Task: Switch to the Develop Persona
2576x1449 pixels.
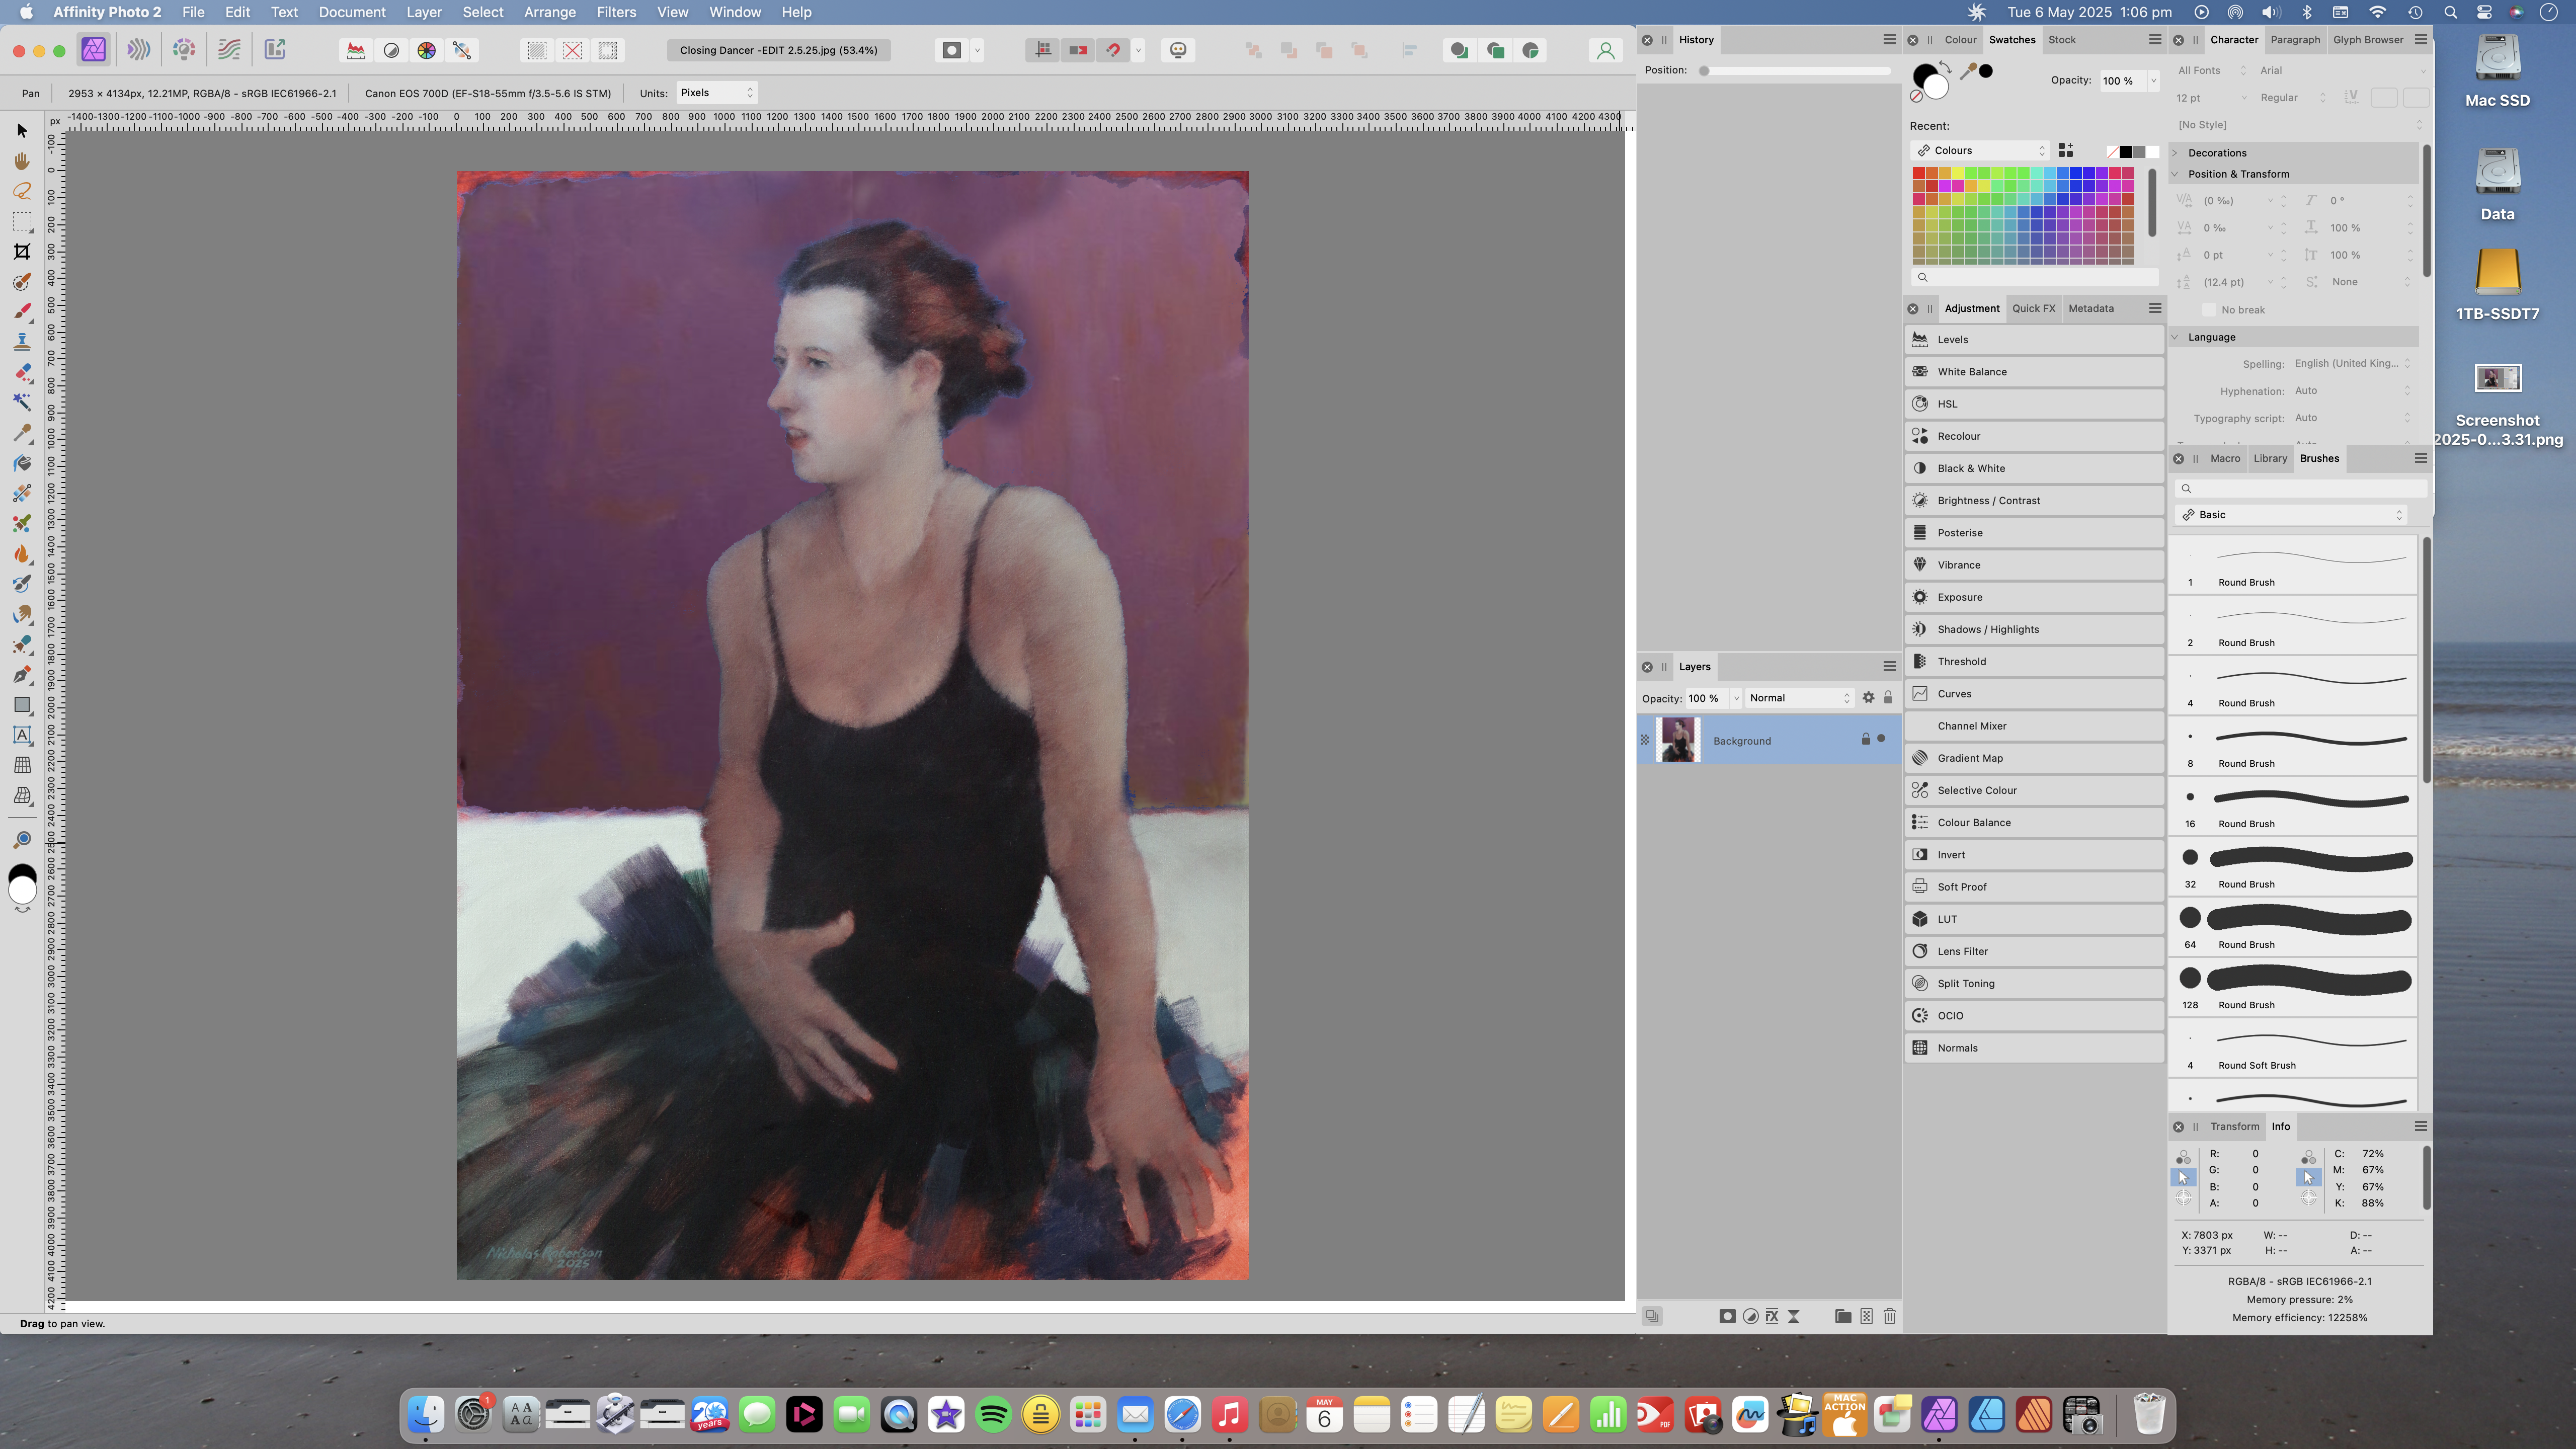Action: [x=184, y=50]
